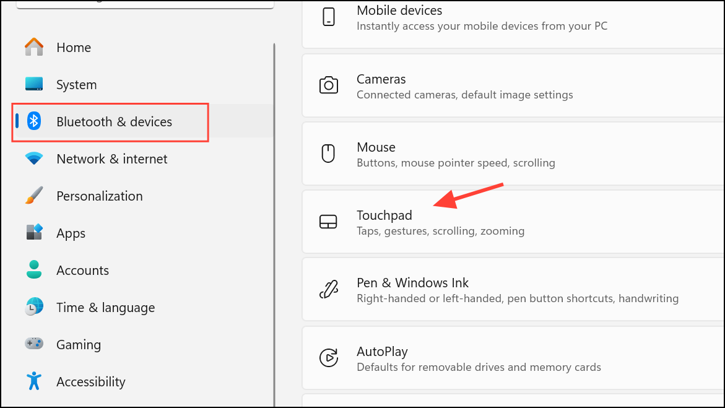Image resolution: width=725 pixels, height=408 pixels.
Task: Select the Accessibility icon
Action: [x=35, y=382]
